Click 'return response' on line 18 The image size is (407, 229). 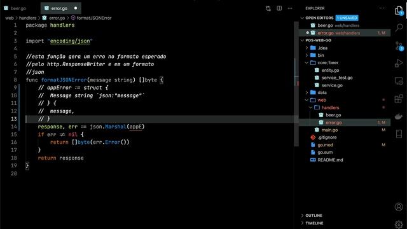61,158
